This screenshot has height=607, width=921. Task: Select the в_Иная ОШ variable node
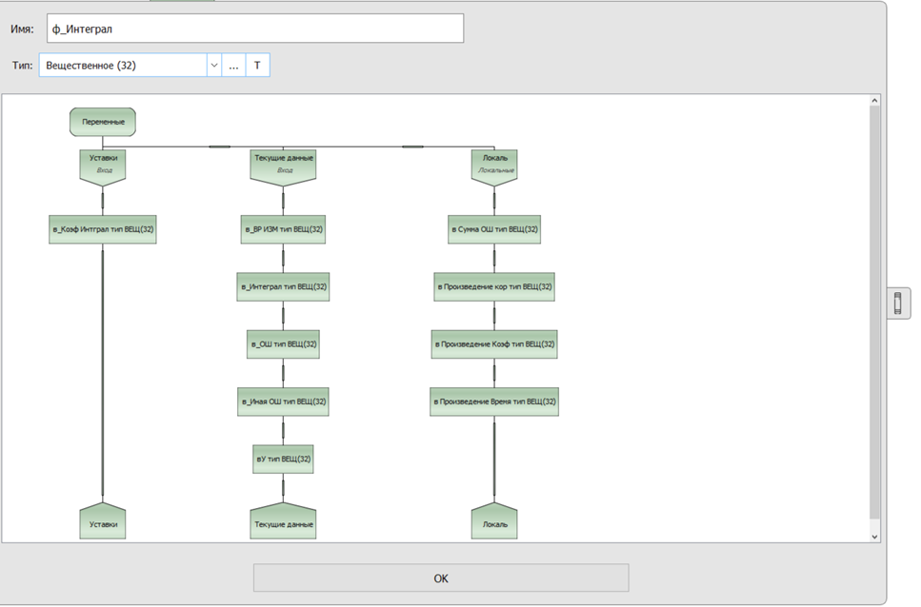pos(283,401)
